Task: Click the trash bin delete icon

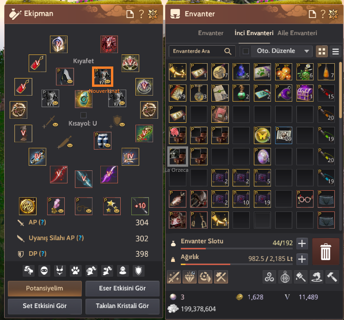Action: [326, 252]
